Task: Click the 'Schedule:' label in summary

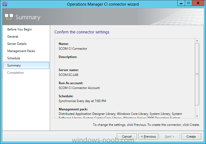Action: [66, 96]
